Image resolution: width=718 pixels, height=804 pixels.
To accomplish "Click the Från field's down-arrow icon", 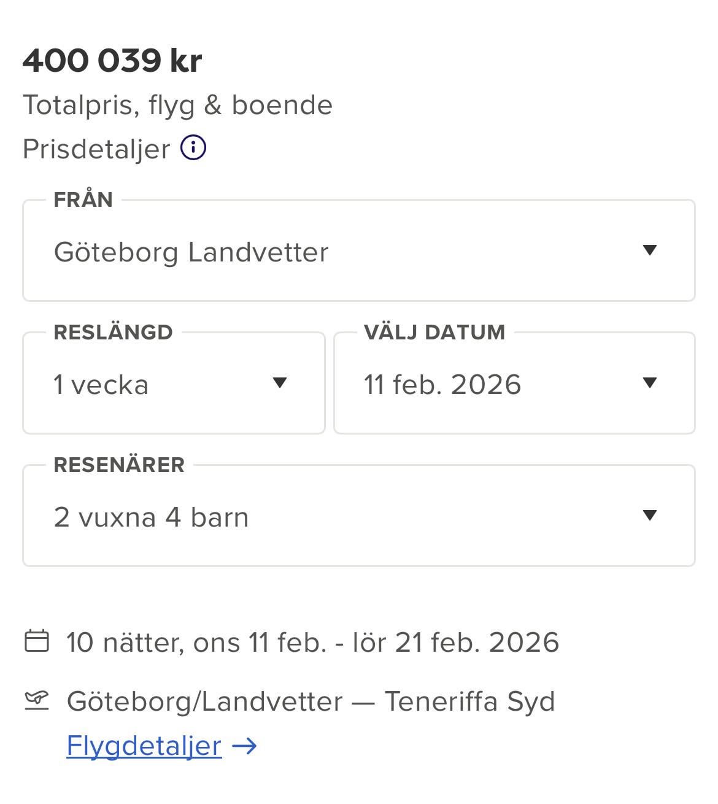I will (x=649, y=250).
